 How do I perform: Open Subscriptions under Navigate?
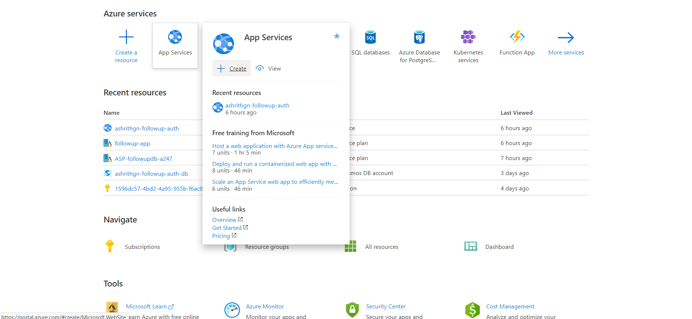(x=142, y=247)
